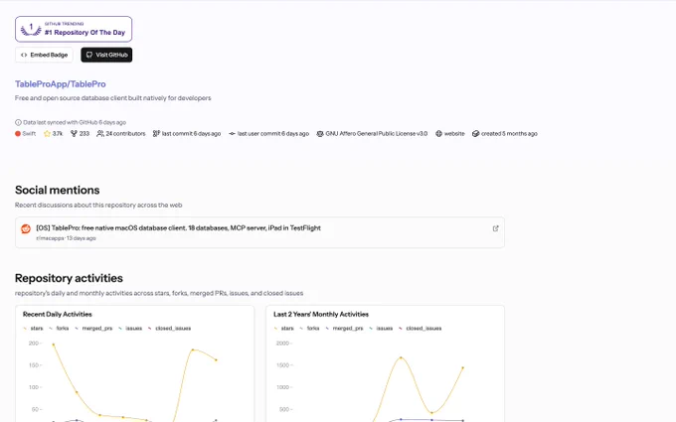This screenshot has height=422, width=676.
Task: Click the 24 contributors text
Action: [x=125, y=133]
